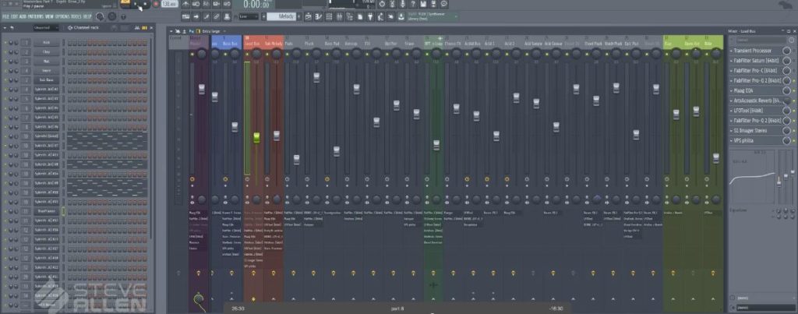The image size is (798, 314).
Task: Open the ADD menu
Action: (x=23, y=17)
